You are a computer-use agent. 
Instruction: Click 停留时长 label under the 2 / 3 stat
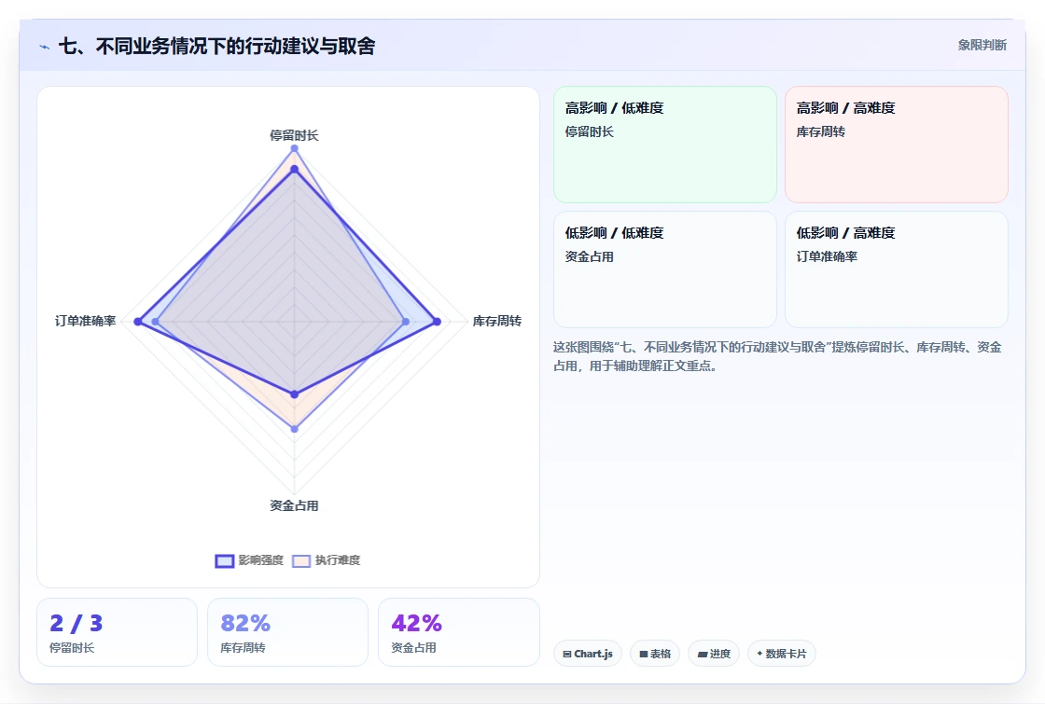tap(72, 647)
